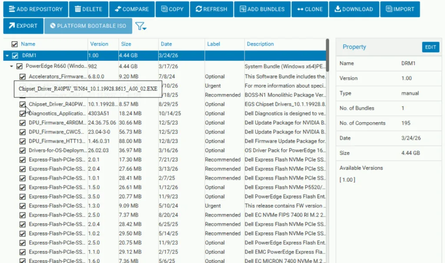
Task: Click the Download toolbar button
Action: (x=353, y=9)
